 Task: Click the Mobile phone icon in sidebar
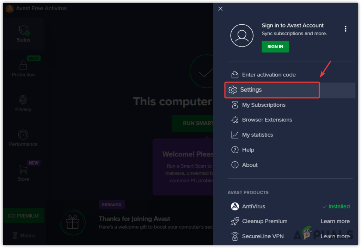[15, 235]
